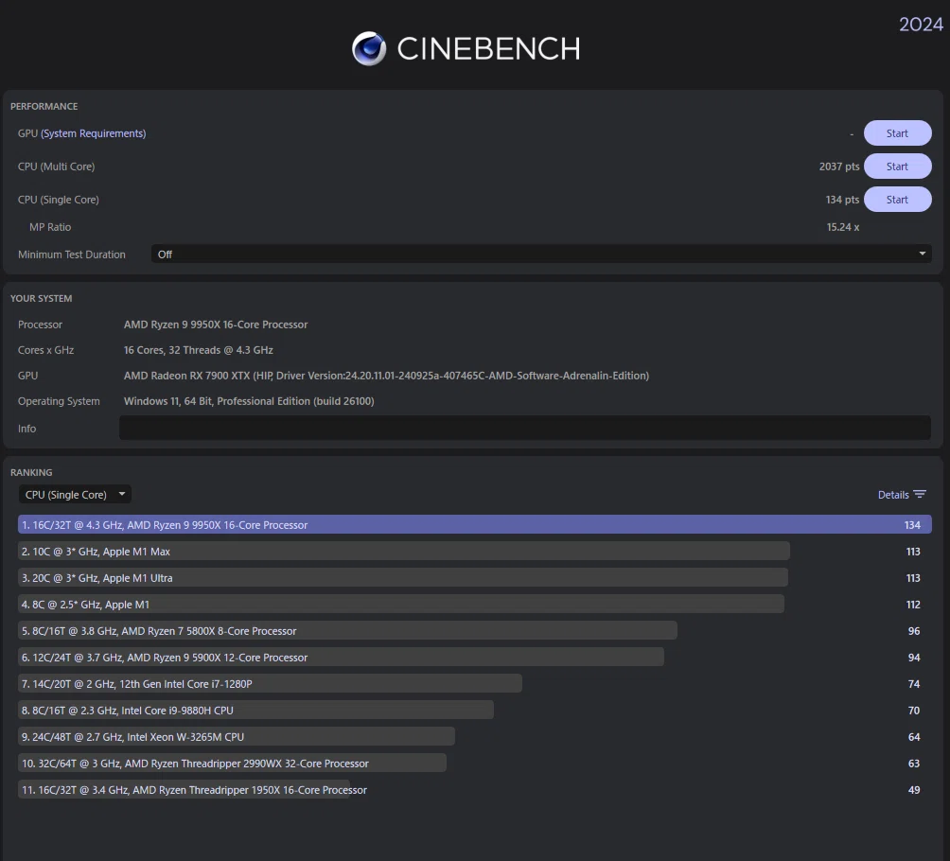The width and height of the screenshot is (950, 861).
Task: Click the 16 Cores, 32 Threads value
Action: click(x=198, y=350)
